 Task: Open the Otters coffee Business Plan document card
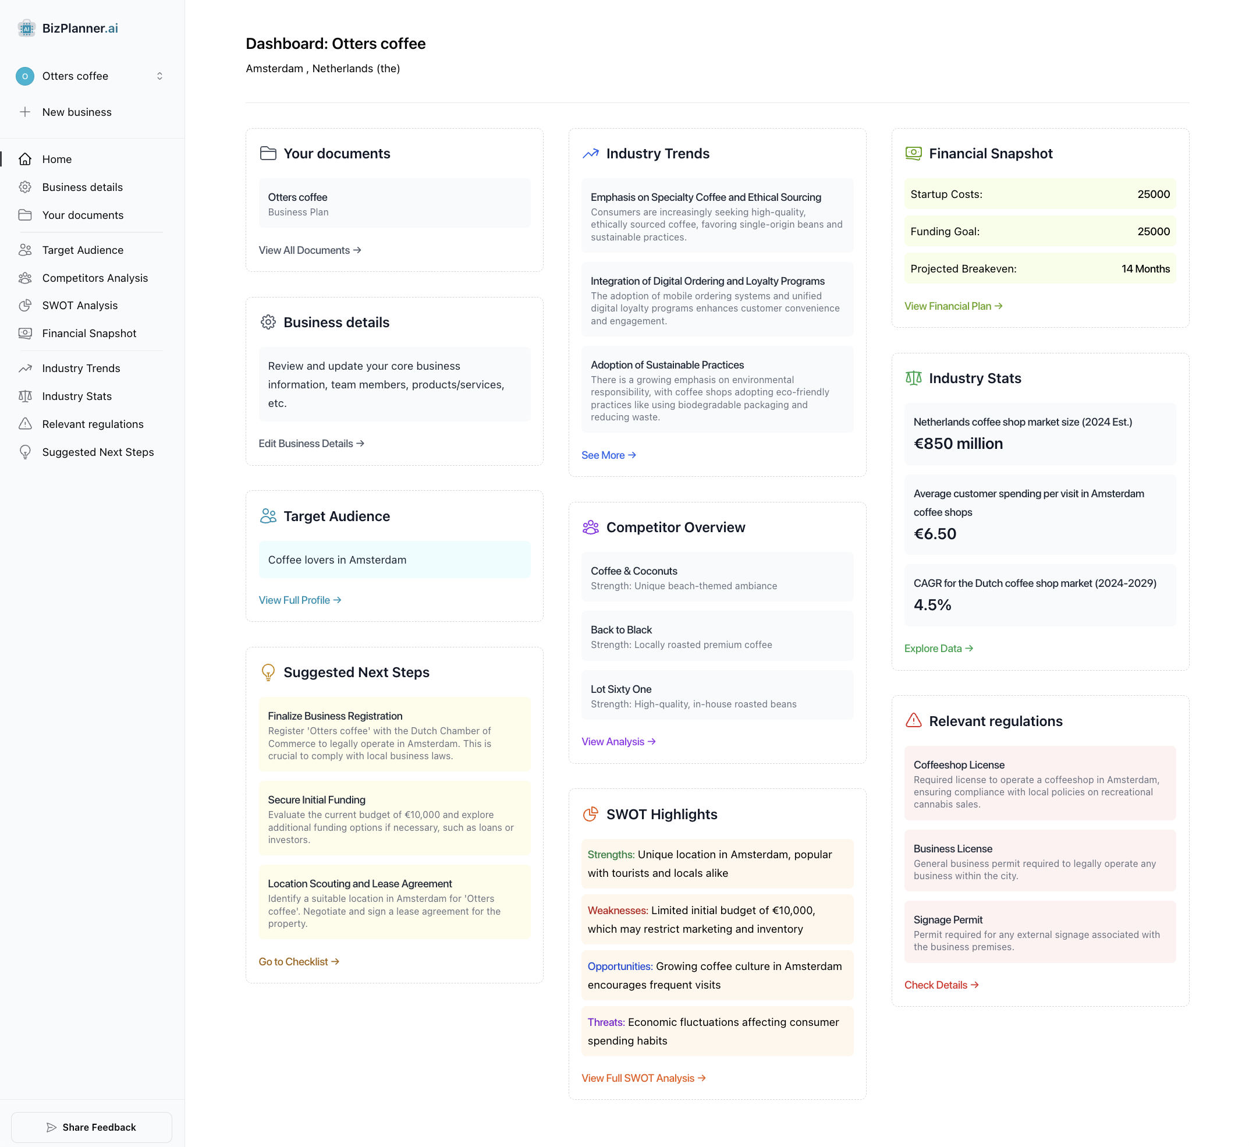tap(394, 204)
